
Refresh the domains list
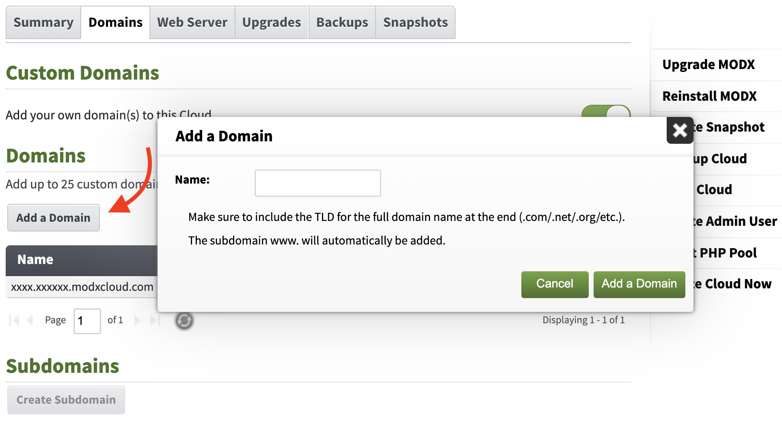click(184, 320)
